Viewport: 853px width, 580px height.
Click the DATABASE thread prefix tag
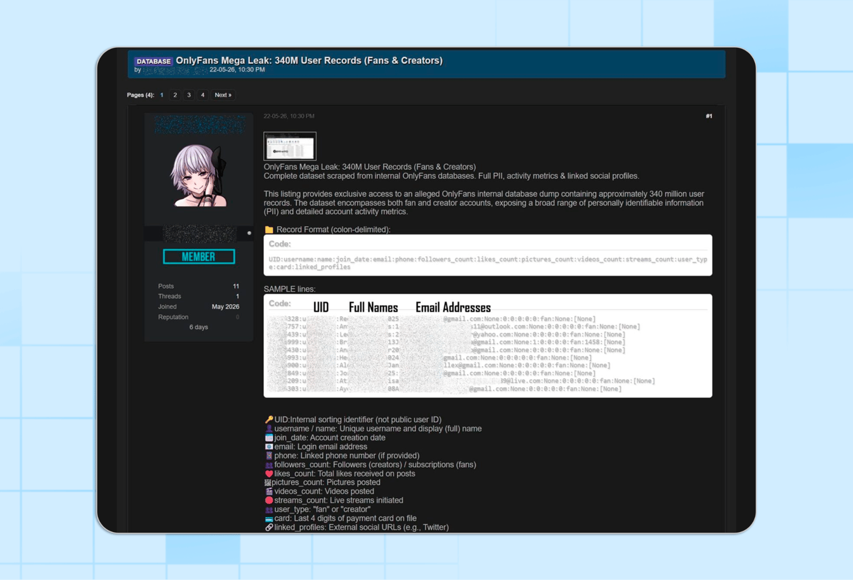(154, 61)
